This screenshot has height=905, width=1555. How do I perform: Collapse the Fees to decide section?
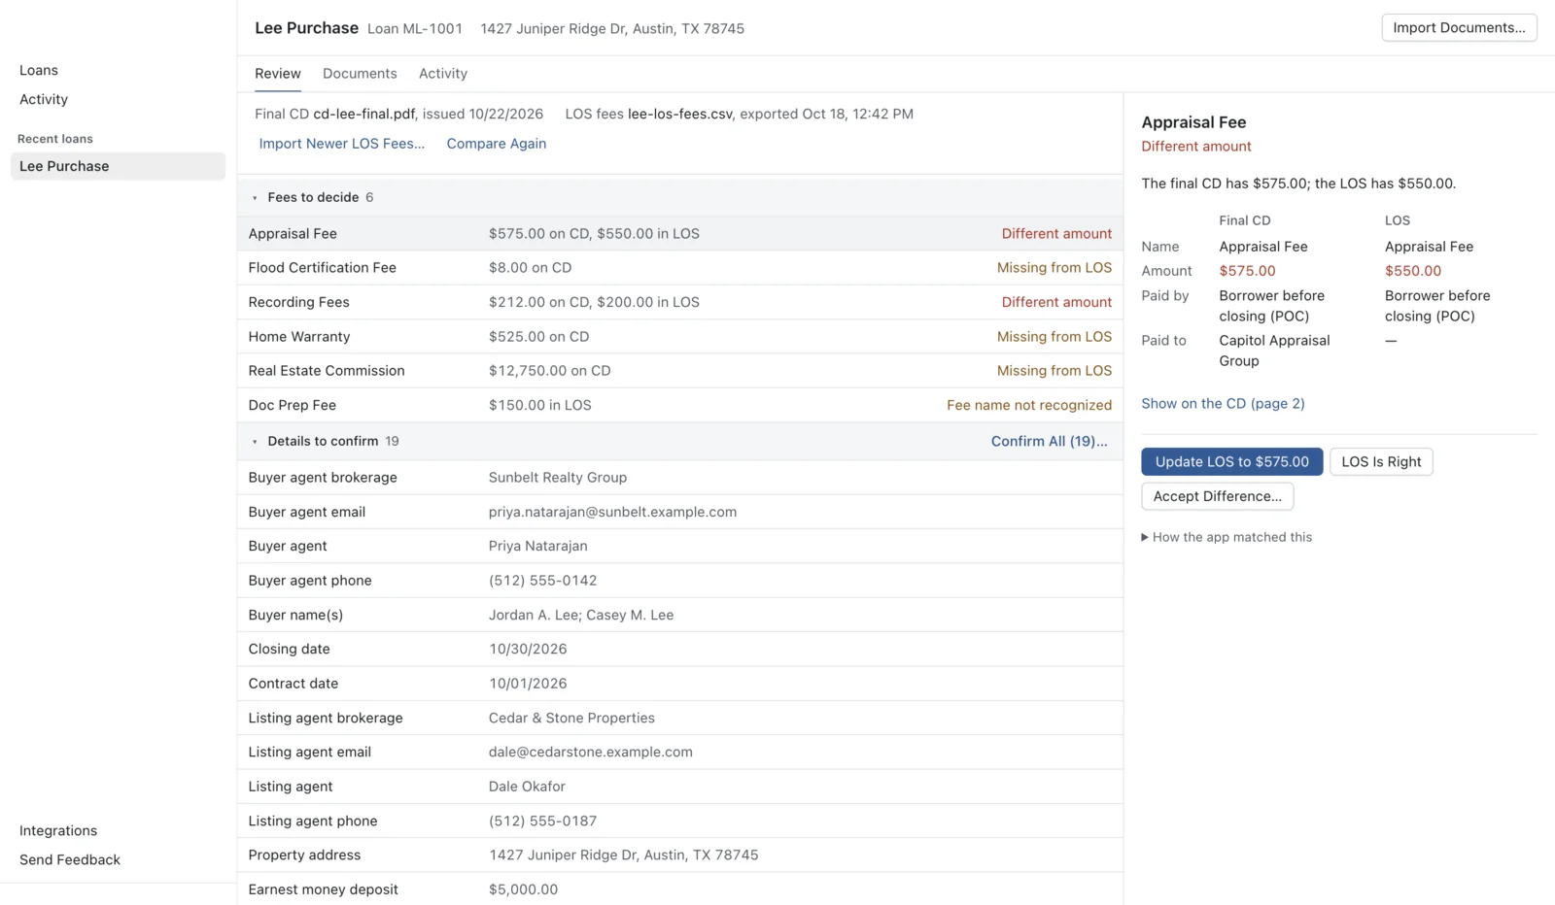click(x=255, y=198)
